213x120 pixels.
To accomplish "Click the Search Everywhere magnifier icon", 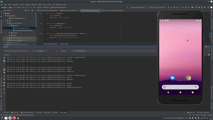I will click(208, 7).
